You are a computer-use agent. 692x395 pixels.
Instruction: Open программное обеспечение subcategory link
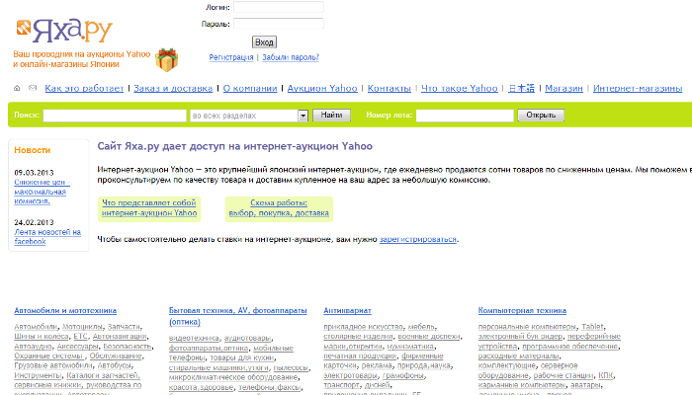(570, 347)
